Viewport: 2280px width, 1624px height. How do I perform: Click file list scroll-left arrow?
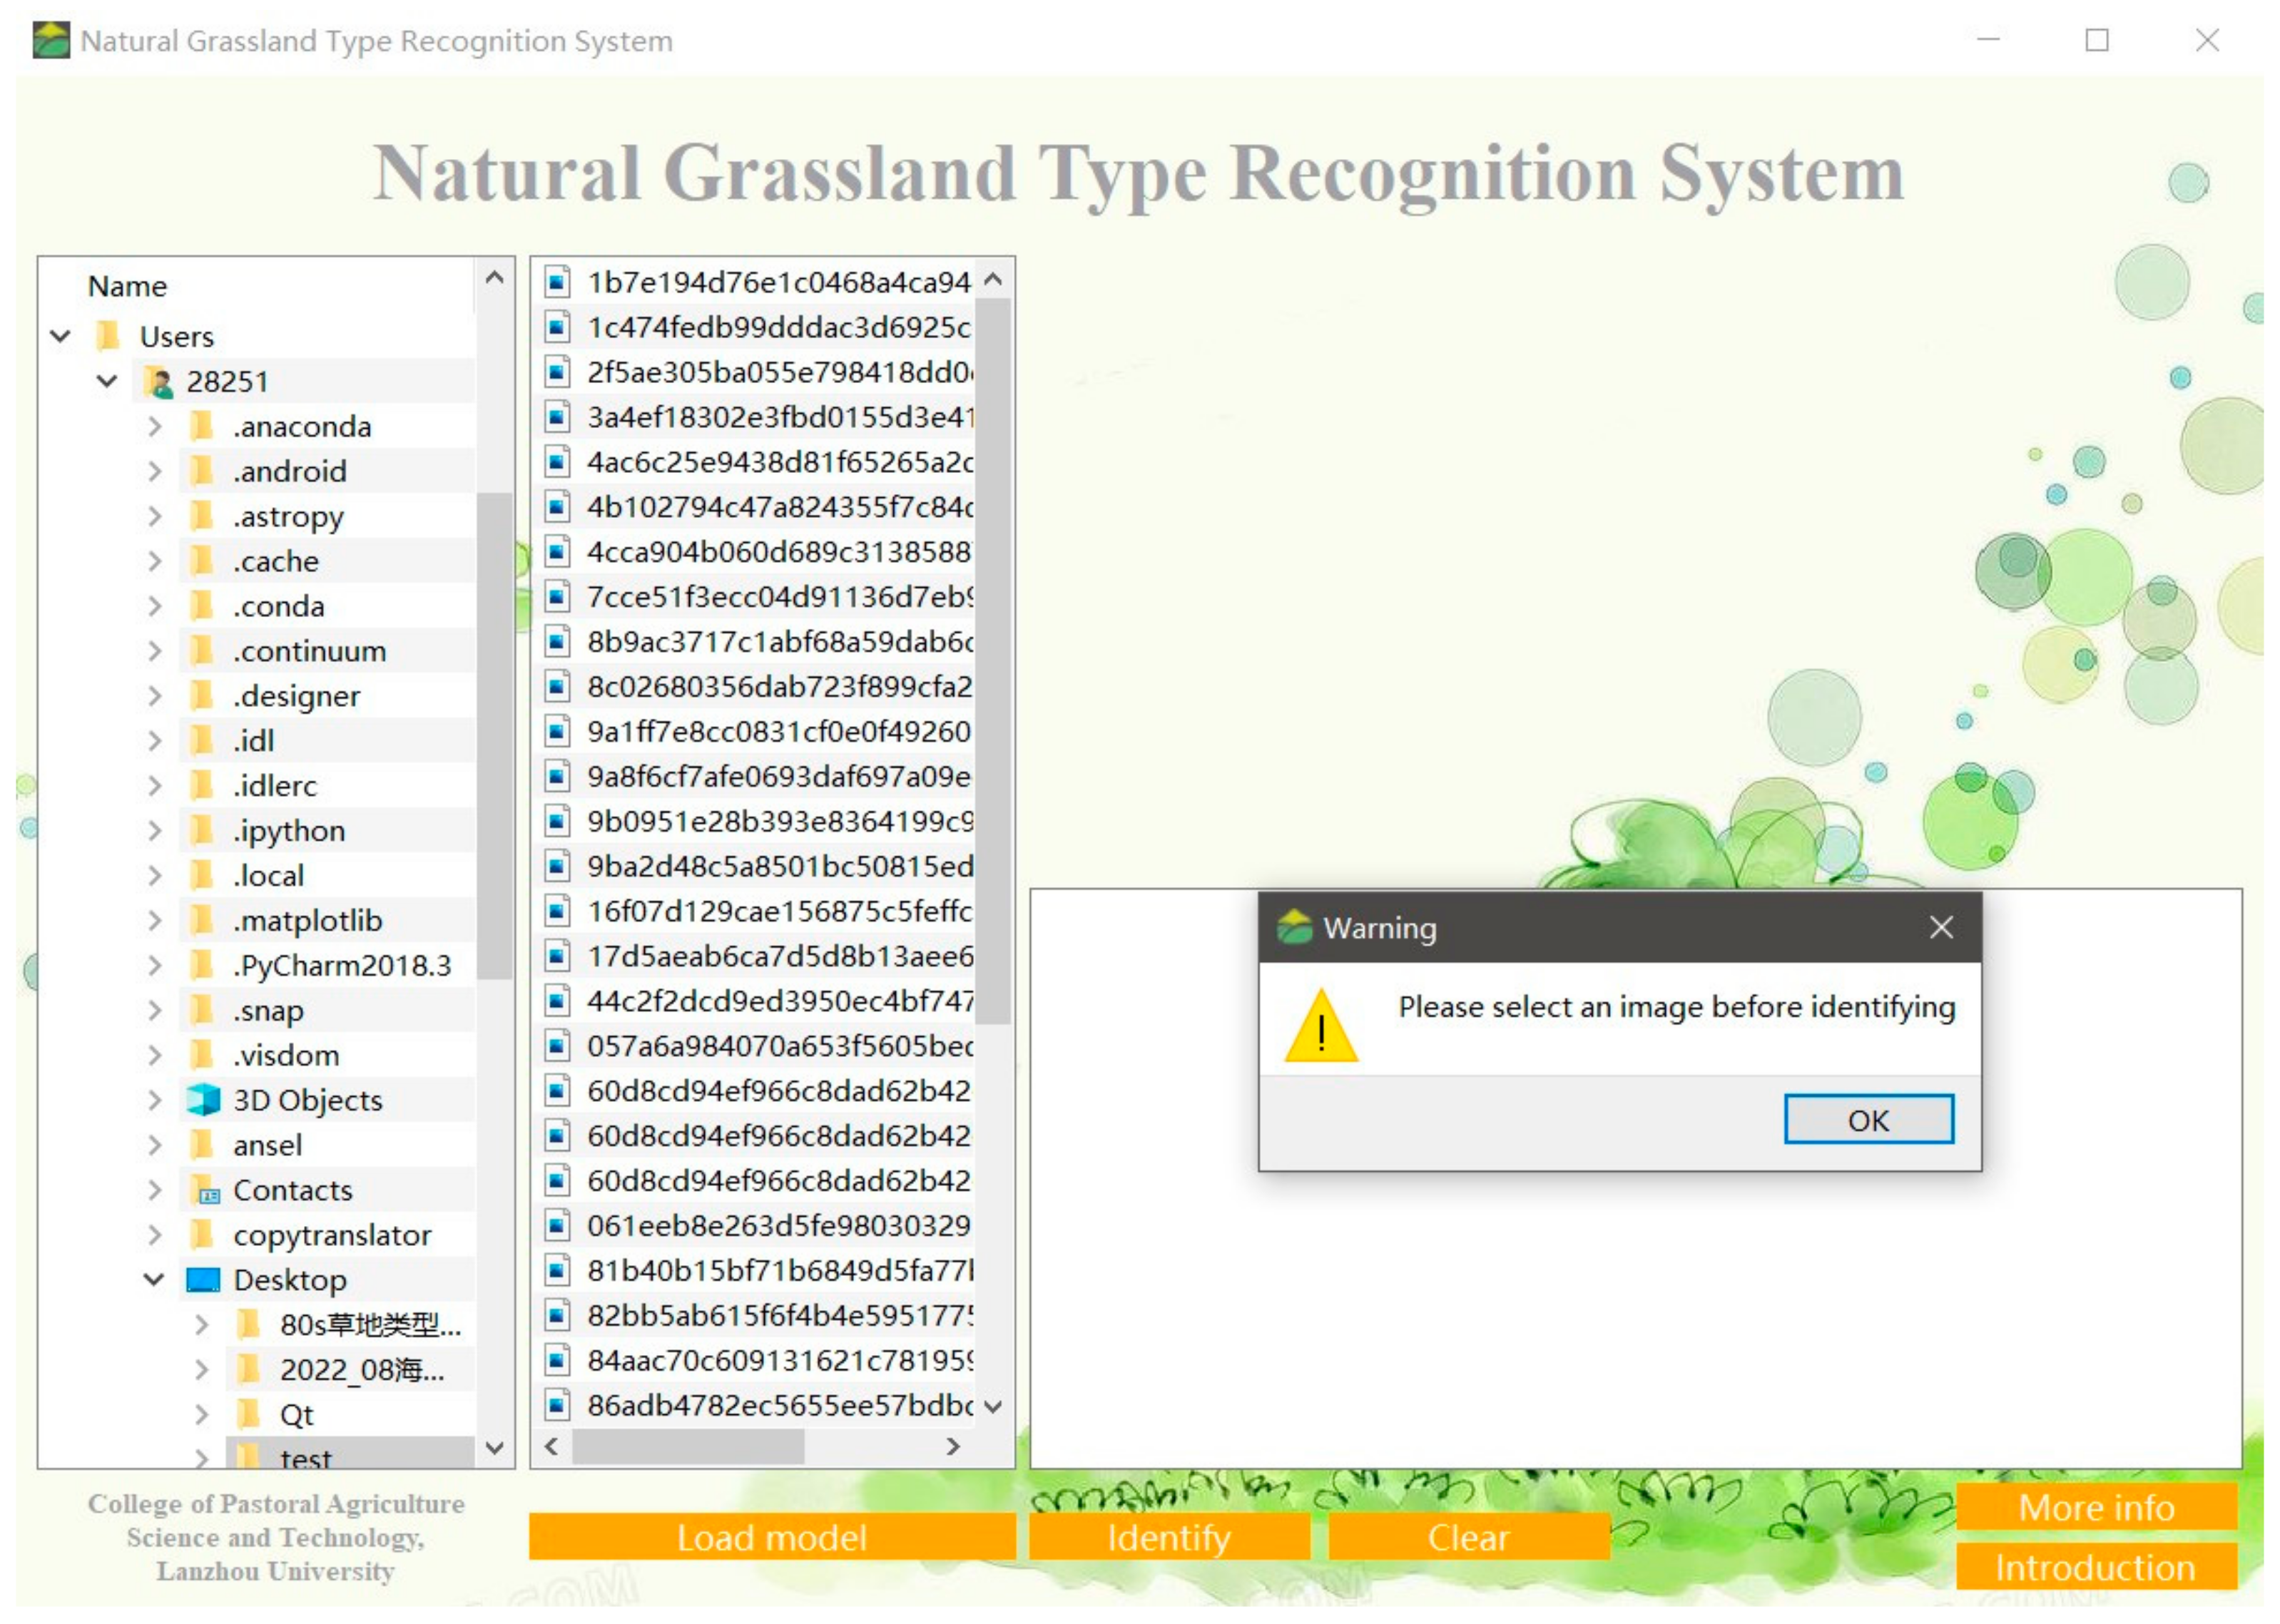551,1446
